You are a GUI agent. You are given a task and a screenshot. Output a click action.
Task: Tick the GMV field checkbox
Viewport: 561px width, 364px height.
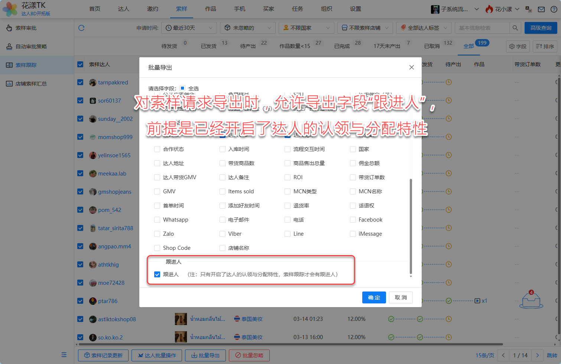click(x=157, y=191)
